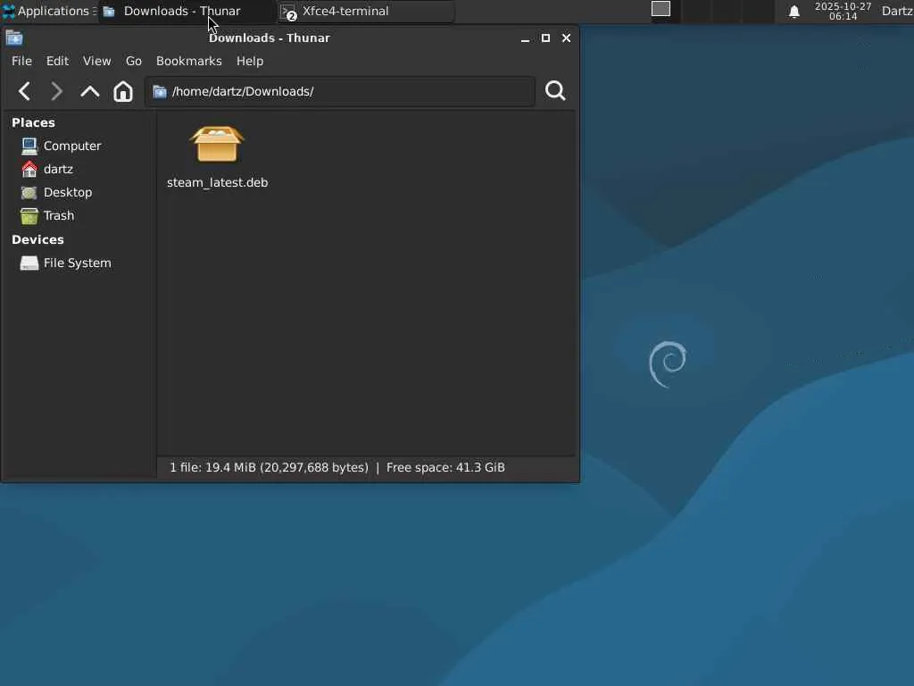Open the Edit menu
914x686 pixels.
pyautogui.click(x=57, y=62)
